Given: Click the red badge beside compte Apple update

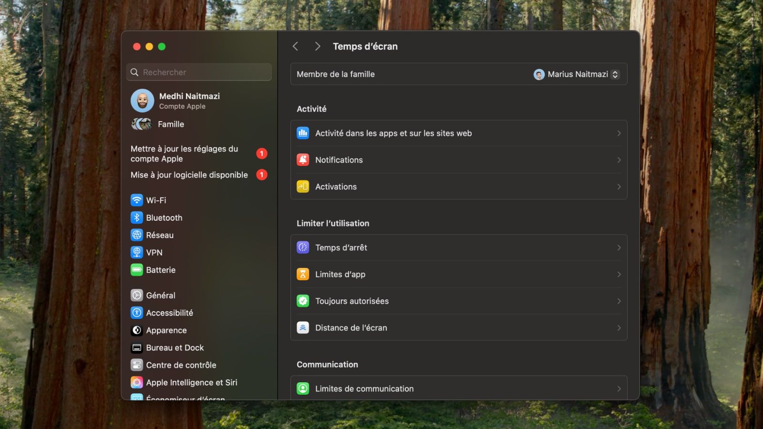Looking at the screenshot, I should pyautogui.click(x=262, y=153).
